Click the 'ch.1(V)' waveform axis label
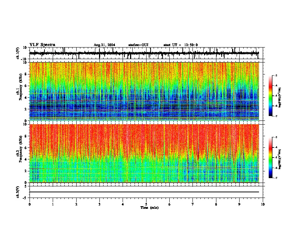 coord(18,53)
